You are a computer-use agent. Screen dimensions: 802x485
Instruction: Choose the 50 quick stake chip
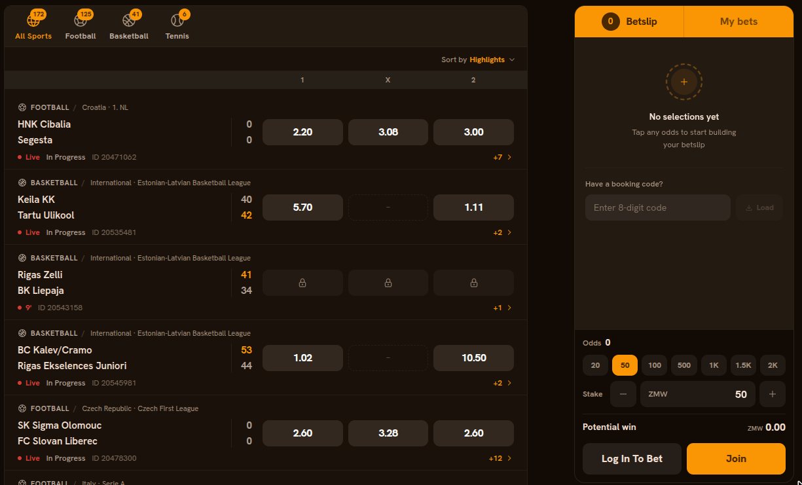pyautogui.click(x=625, y=365)
